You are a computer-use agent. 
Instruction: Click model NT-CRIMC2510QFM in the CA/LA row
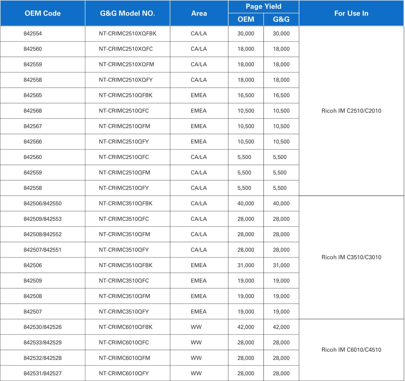124,173
